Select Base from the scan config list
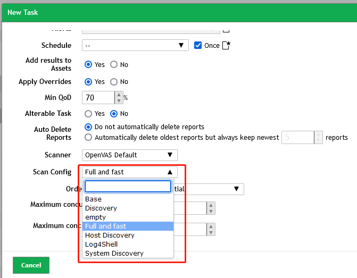Viewport: 357px width, 278px height. (x=94, y=199)
